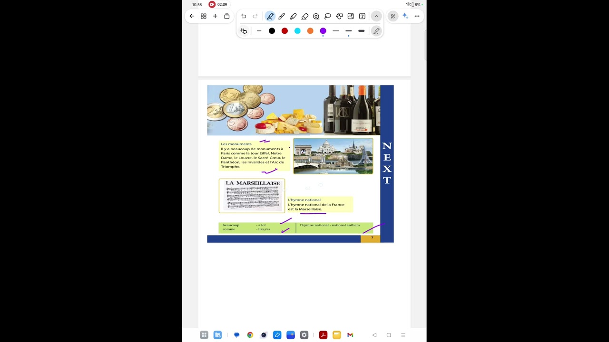609x342 pixels.
Task: Choose the orange pen color
Action: coord(310,31)
